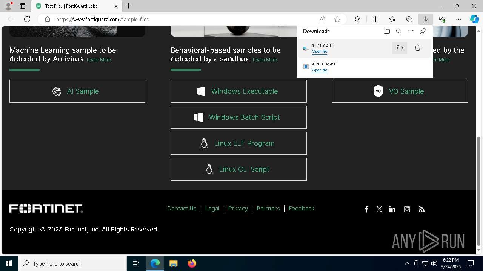
Task: Open the Feedback footer link
Action: point(301,209)
